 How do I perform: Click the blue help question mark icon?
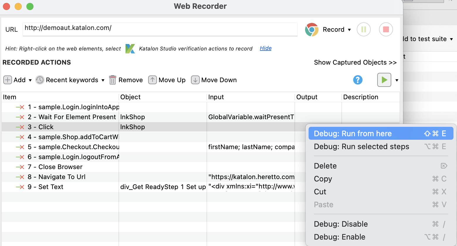(358, 80)
